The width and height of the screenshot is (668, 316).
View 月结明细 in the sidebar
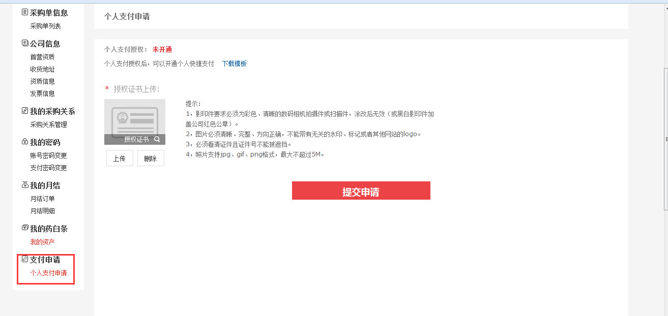point(42,211)
